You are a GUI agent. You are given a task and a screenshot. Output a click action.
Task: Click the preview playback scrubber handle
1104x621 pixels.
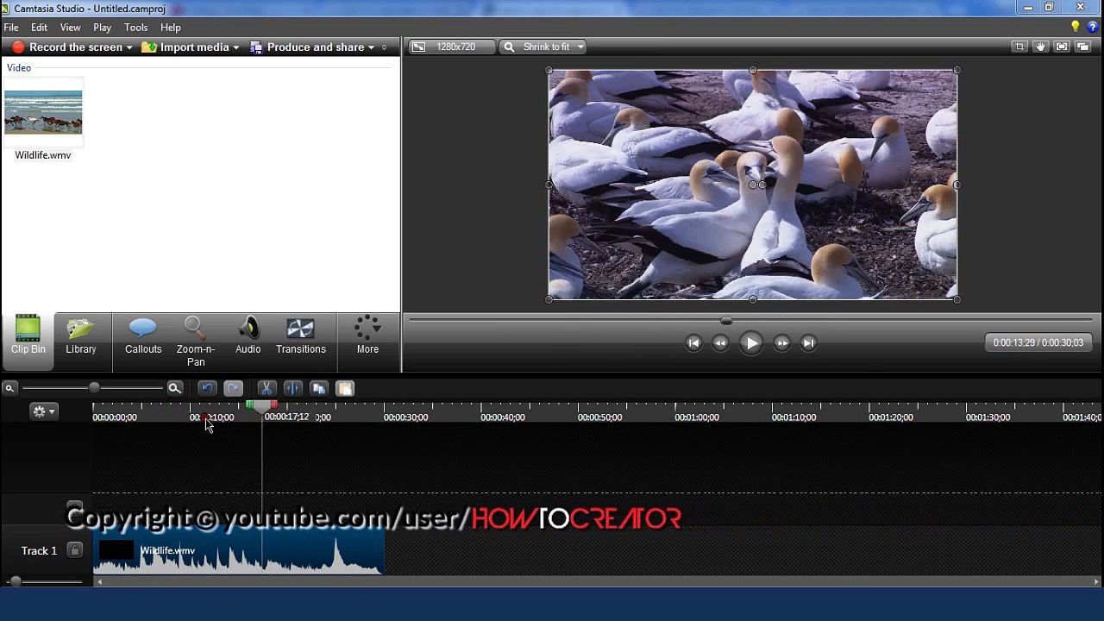pyautogui.click(x=726, y=321)
